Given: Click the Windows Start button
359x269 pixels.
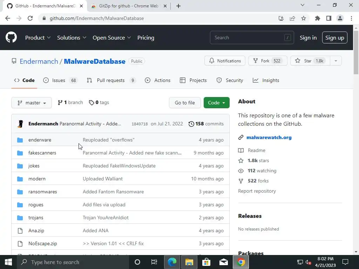Looking at the screenshot, I should 8,262.
